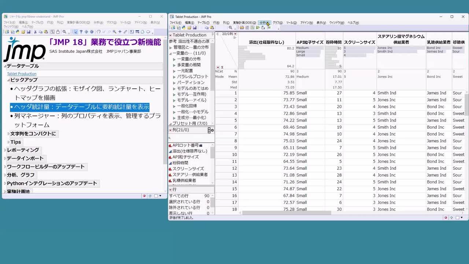Expand the 文字列をコンパクトに section
This screenshot has height=264, width=469.
tap(9, 134)
